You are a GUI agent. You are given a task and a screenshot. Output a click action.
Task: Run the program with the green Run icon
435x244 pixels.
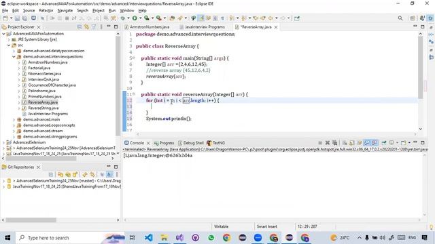pos(135,18)
